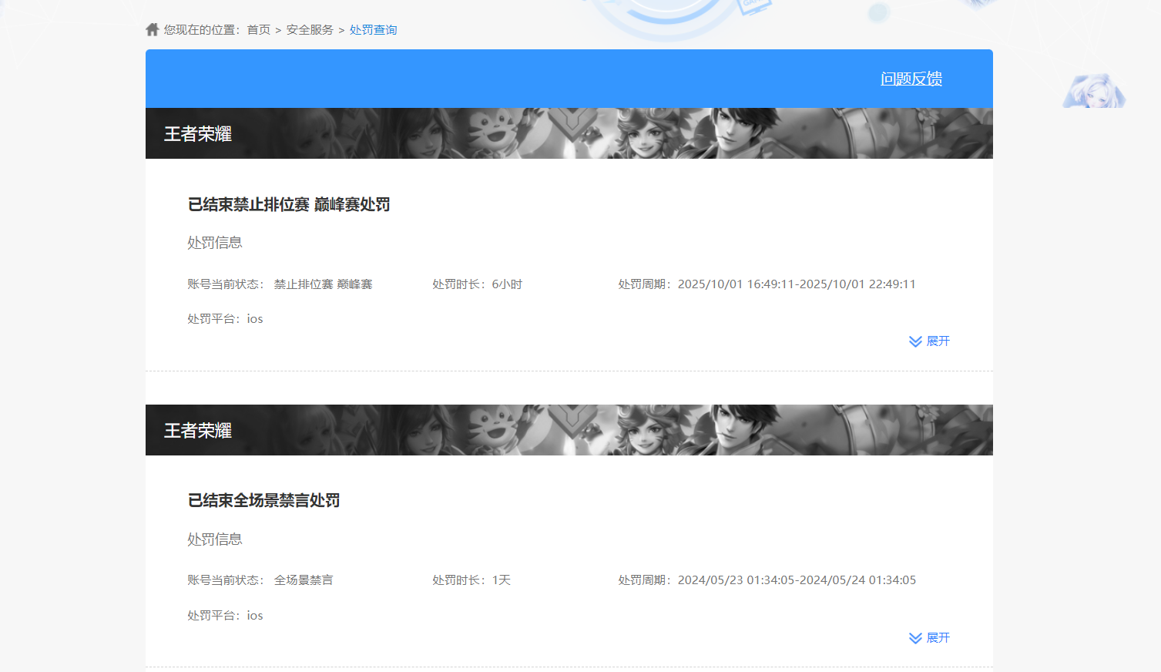Screen dimensions: 1161x672
Task: Click the 王者荣耀 banner above 禁止排位赛 penalty
Action: [x=569, y=133]
